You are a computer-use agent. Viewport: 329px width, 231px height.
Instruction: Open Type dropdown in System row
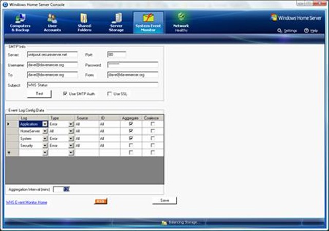pyautogui.click(x=71, y=139)
